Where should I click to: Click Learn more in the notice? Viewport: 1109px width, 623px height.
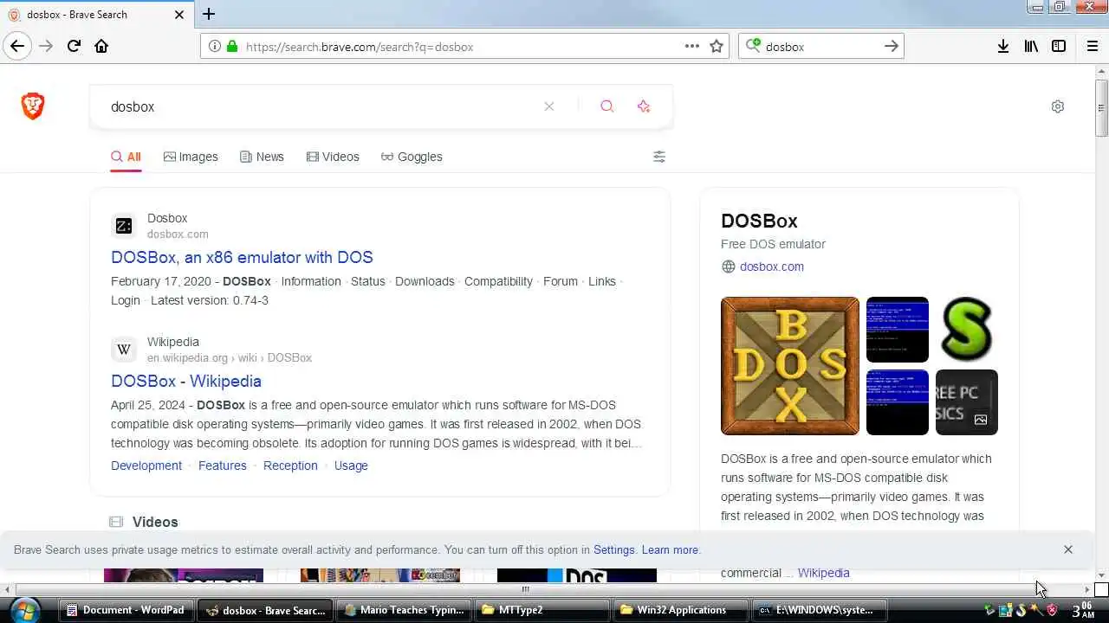(670, 549)
